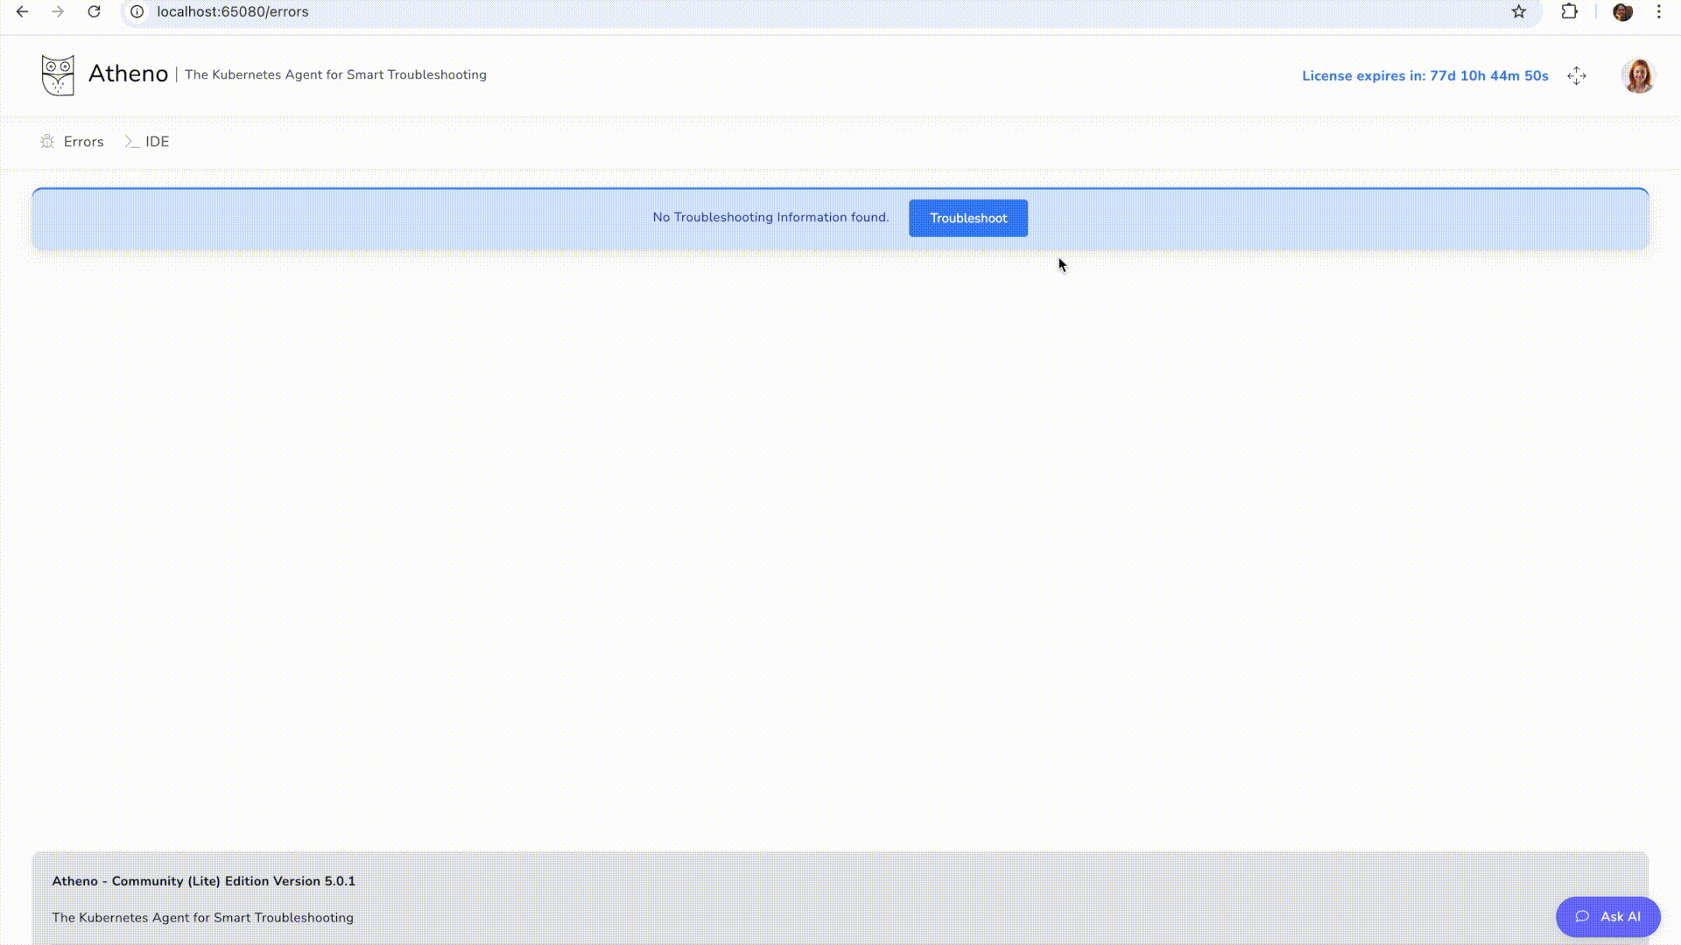Click the terminal prompt icon beside IDE
Image resolution: width=1681 pixels, height=945 pixels.
pos(131,142)
